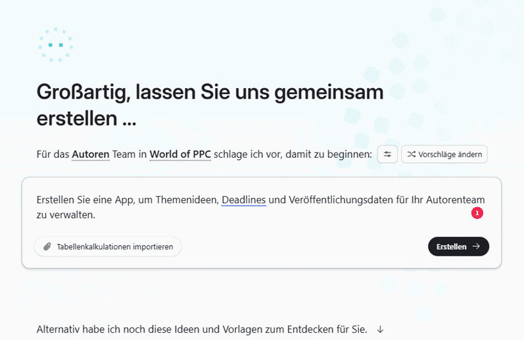Image resolution: width=524 pixels, height=340 pixels.
Task: Click the text 'schlage ich vor, damit zu beginnen'
Action: point(293,155)
